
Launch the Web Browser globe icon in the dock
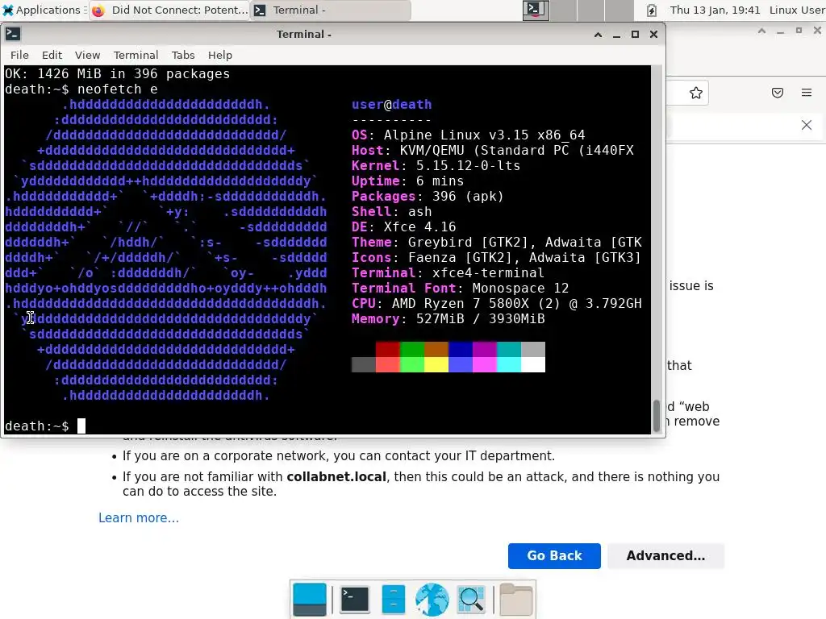coord(432,600)
